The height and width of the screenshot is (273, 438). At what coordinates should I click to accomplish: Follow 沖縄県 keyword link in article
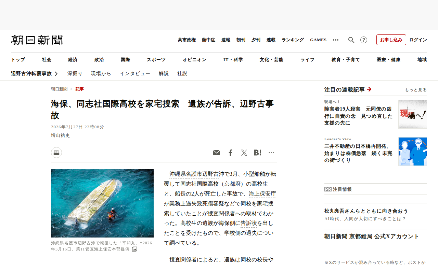click(x=178, y=174)
